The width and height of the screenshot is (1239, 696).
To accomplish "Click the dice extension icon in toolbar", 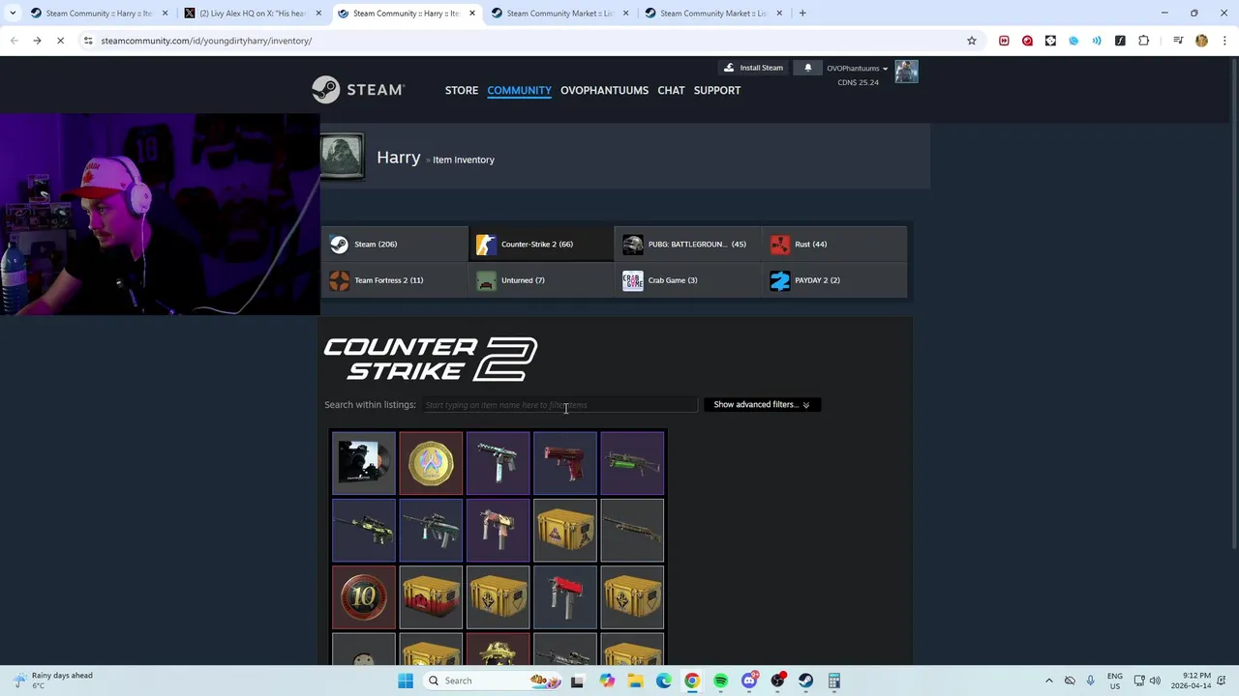I will click(x=1050, y=41).
